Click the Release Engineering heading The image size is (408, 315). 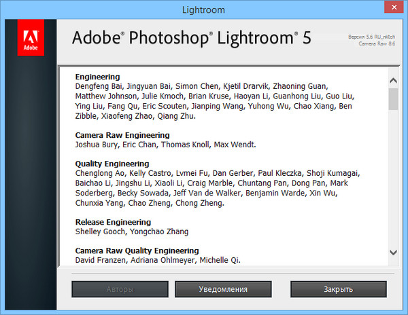(x=113, y=222)
